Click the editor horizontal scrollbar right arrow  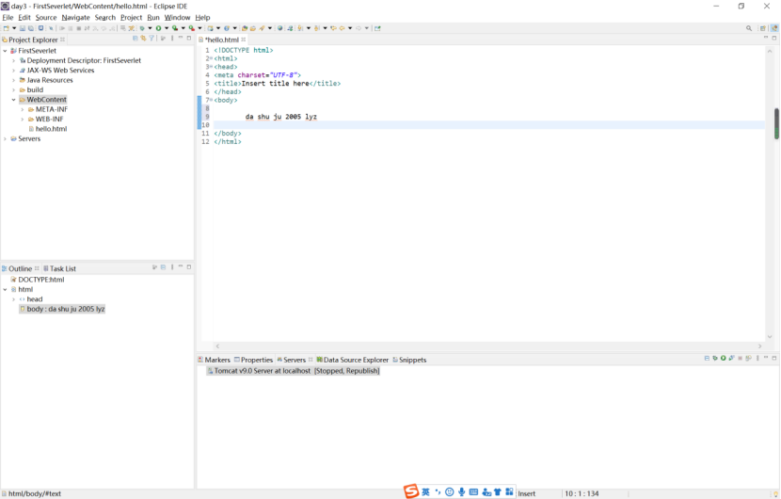pos(759,346)
